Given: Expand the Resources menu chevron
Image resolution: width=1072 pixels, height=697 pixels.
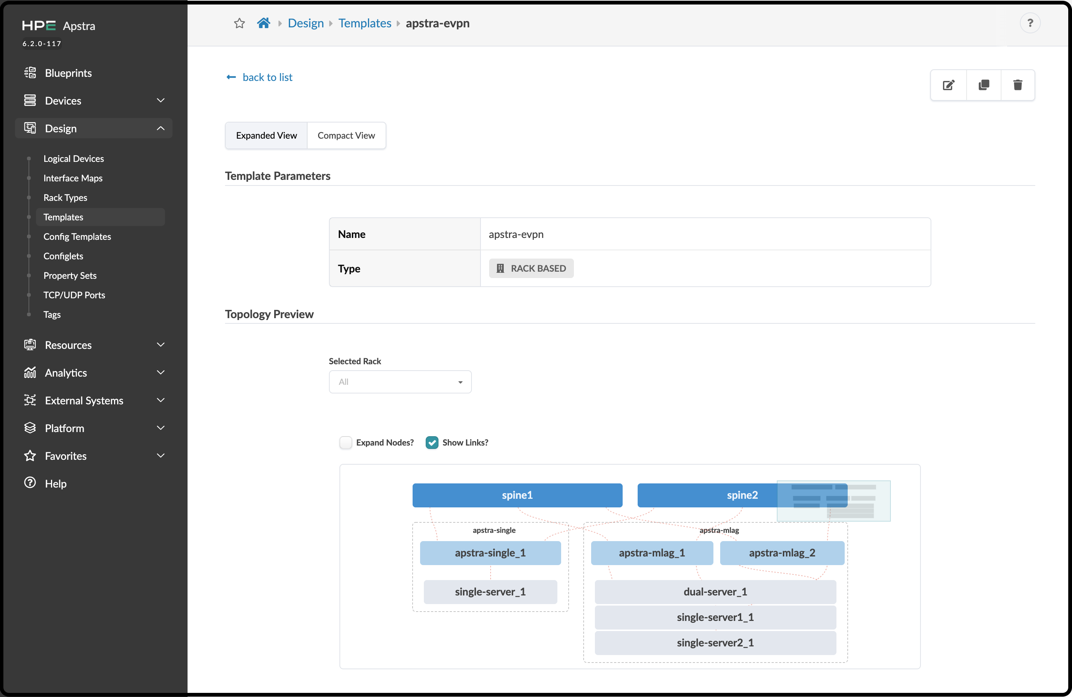Looking at the screenshot, I should click(161, 345).
